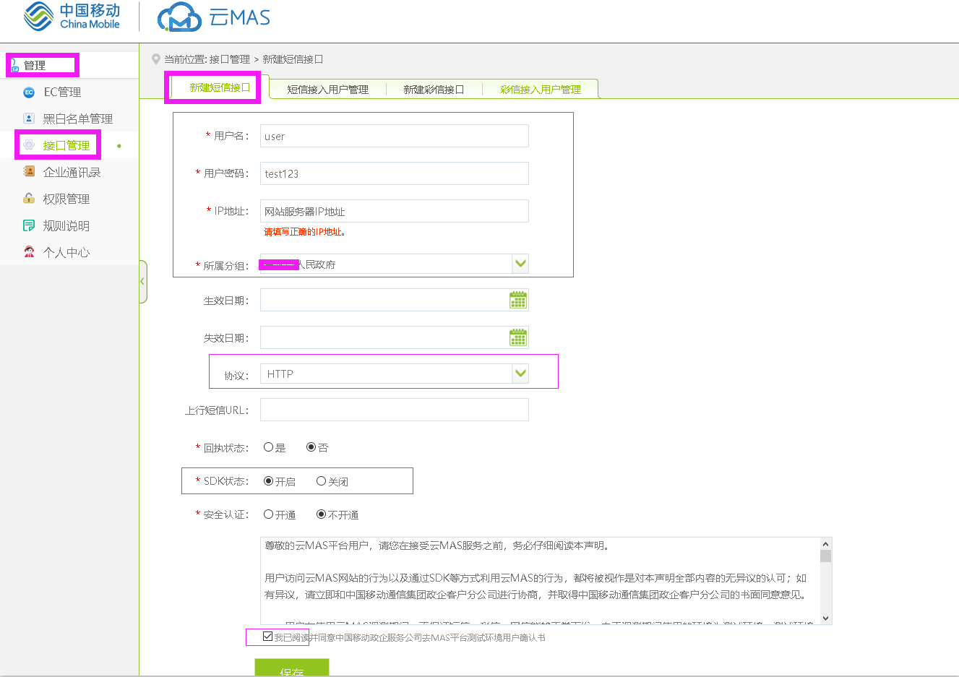Expand the 所属分组 dropdown
This screenshot has height=677, width=959.
tap(520, 264)
